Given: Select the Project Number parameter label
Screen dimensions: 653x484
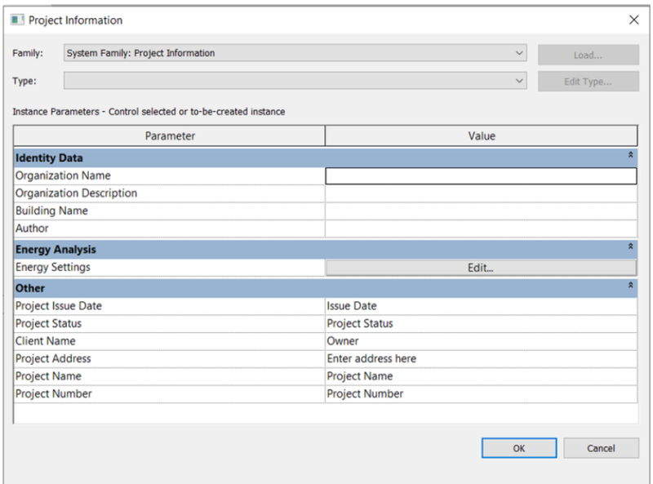Looking at the screenshot, I should coord(53,393).
